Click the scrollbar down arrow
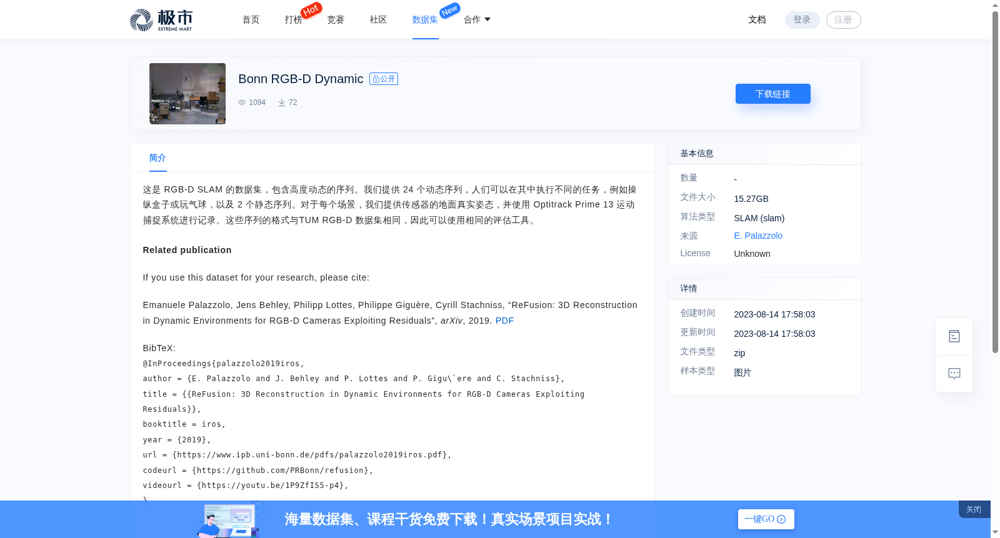1000x538 pixels. (x=995, y=532)
